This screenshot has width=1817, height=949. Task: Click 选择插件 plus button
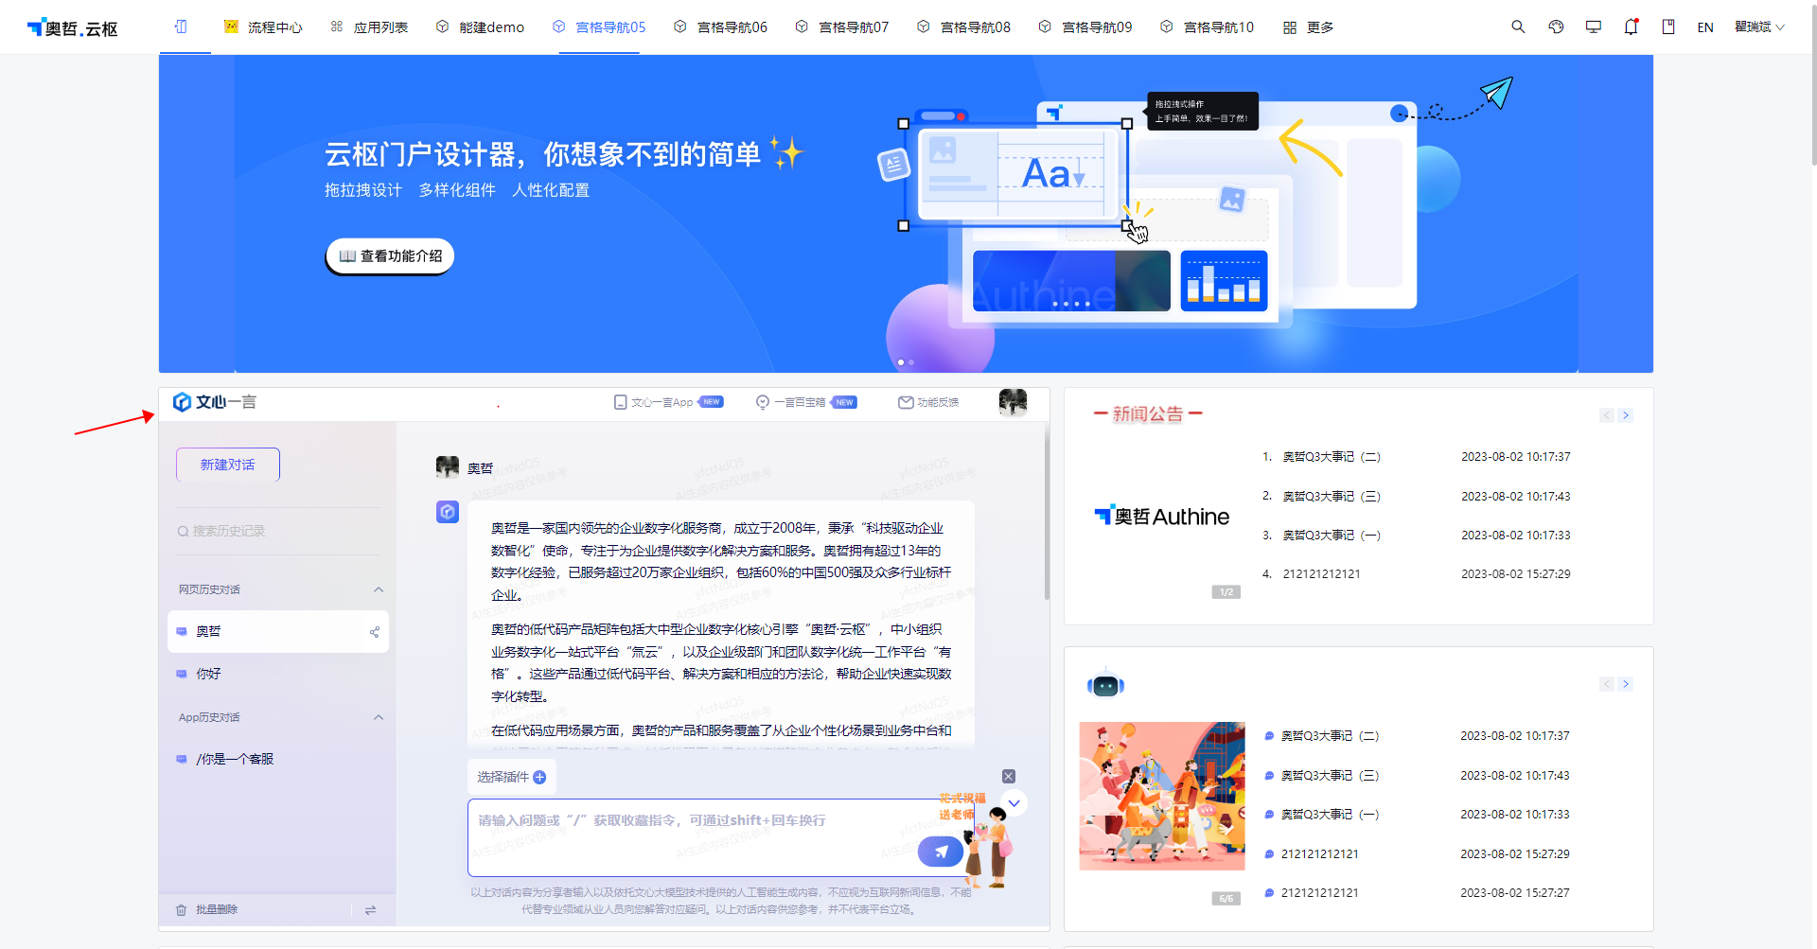[512, 777]
